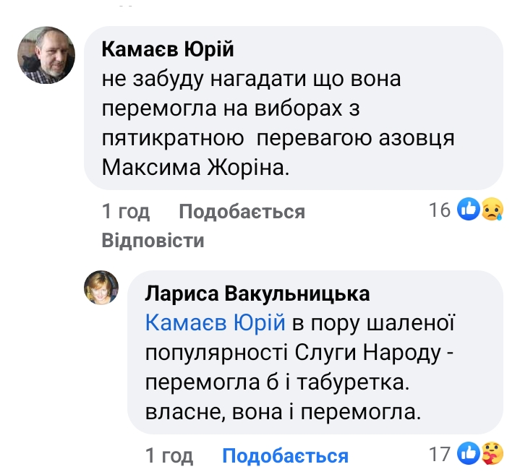The image size is (520, 472).
Task: Open the Камаєв Юрій author name link
Action: (169, 50)
